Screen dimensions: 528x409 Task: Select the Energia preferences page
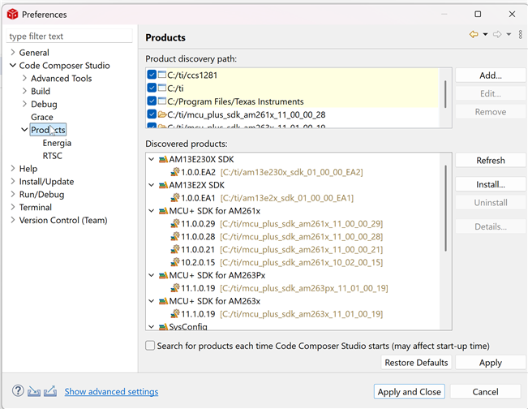click(x=57, y=143)
